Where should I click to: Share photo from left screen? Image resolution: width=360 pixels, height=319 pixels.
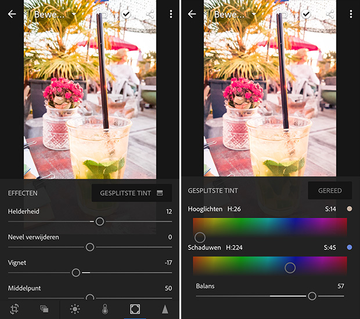[150, 14]
